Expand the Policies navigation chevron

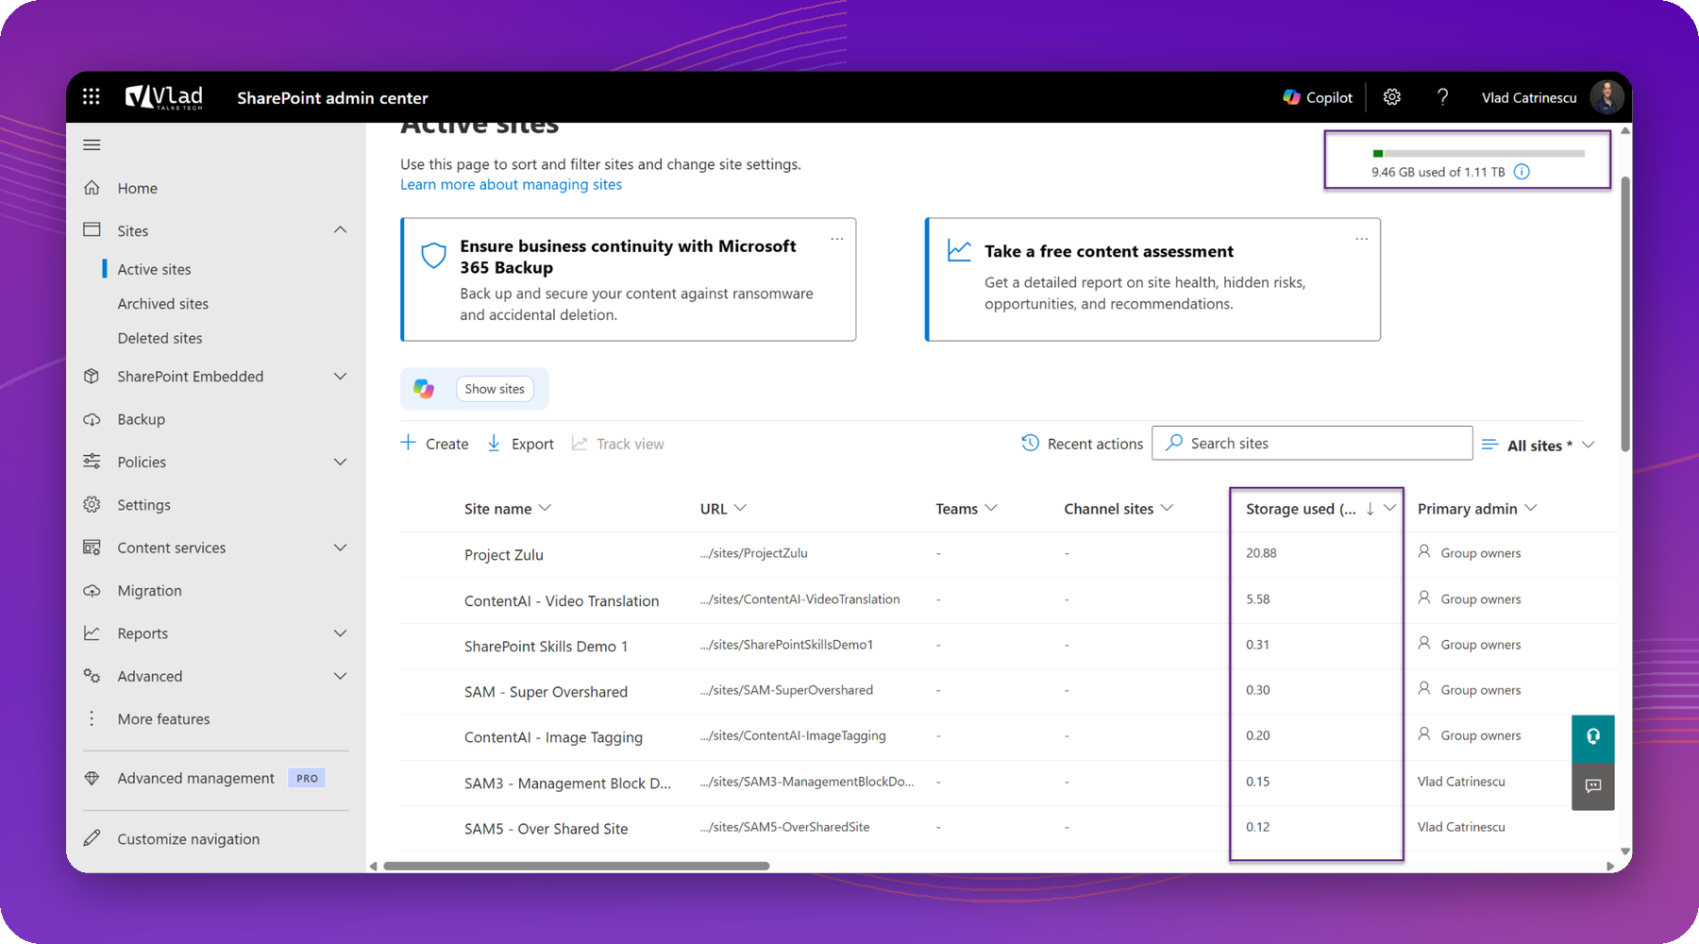click(x=340, y=462)
